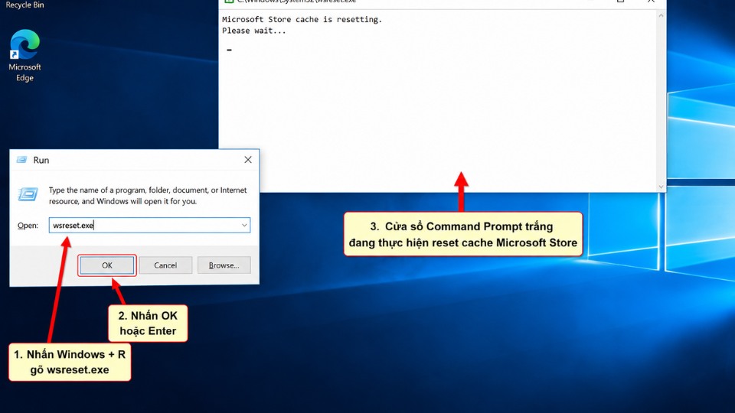The width and height of the screenshot is (735, 413).
Task: Click 'Microsoft Store cache is resetting.' text
Action: [x=302, y=19]
